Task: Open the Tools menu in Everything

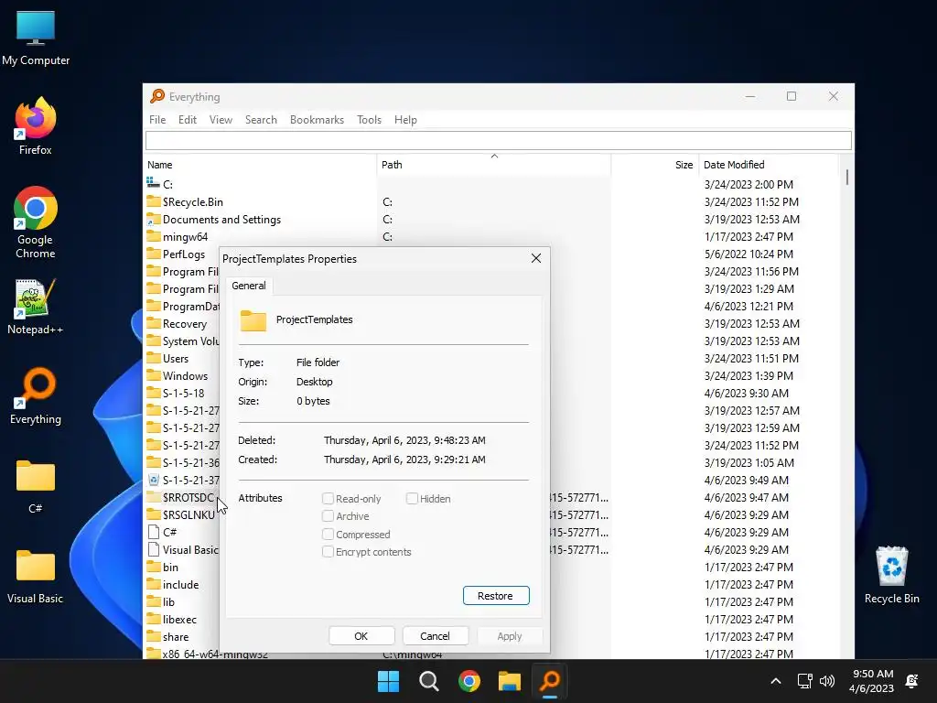Action: coord(370,120)
